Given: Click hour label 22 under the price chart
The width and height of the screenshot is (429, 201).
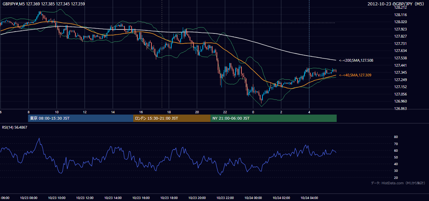Looking at the screenshot, I should 225,112.
